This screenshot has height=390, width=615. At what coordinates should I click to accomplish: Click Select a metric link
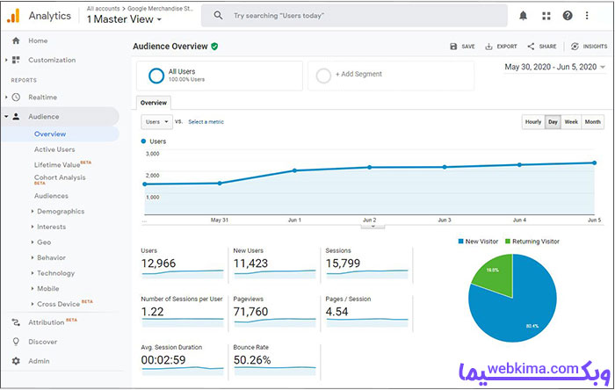click(x=206, y=122)
